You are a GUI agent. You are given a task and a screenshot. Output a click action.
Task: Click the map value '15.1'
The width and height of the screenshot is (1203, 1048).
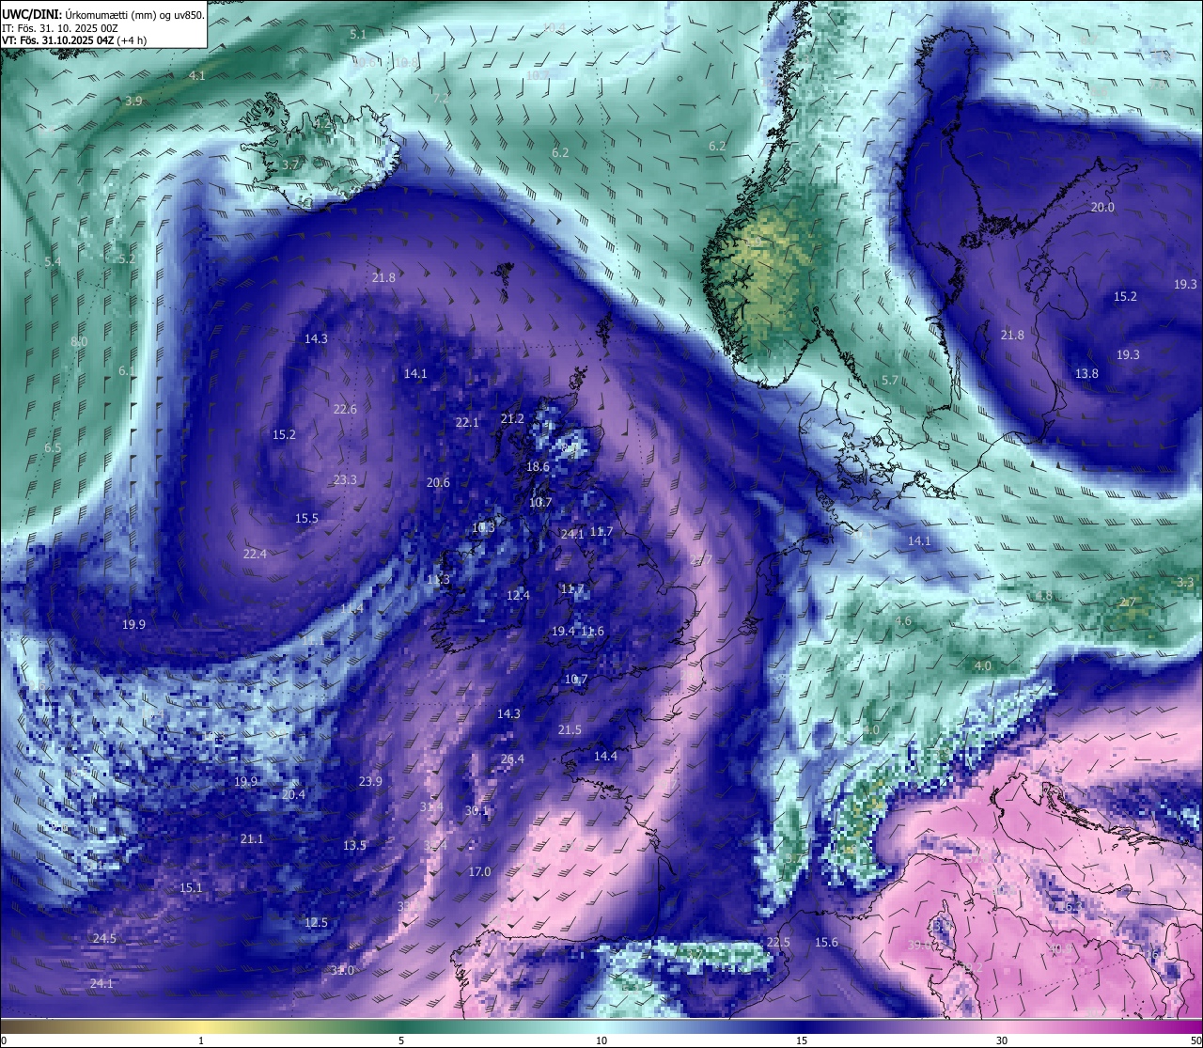pos(191,887)
